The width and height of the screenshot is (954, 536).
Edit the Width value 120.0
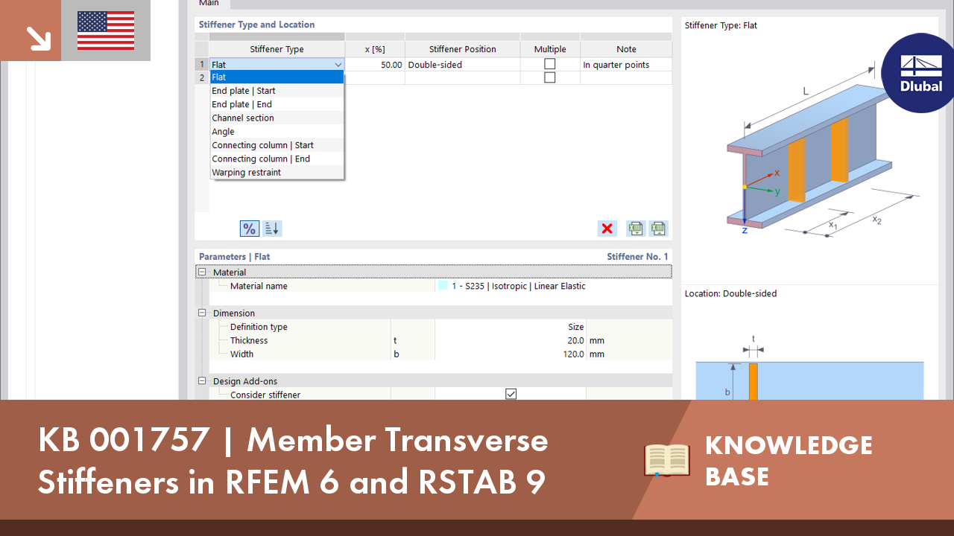pyautogui.click(x=511, y=354)
